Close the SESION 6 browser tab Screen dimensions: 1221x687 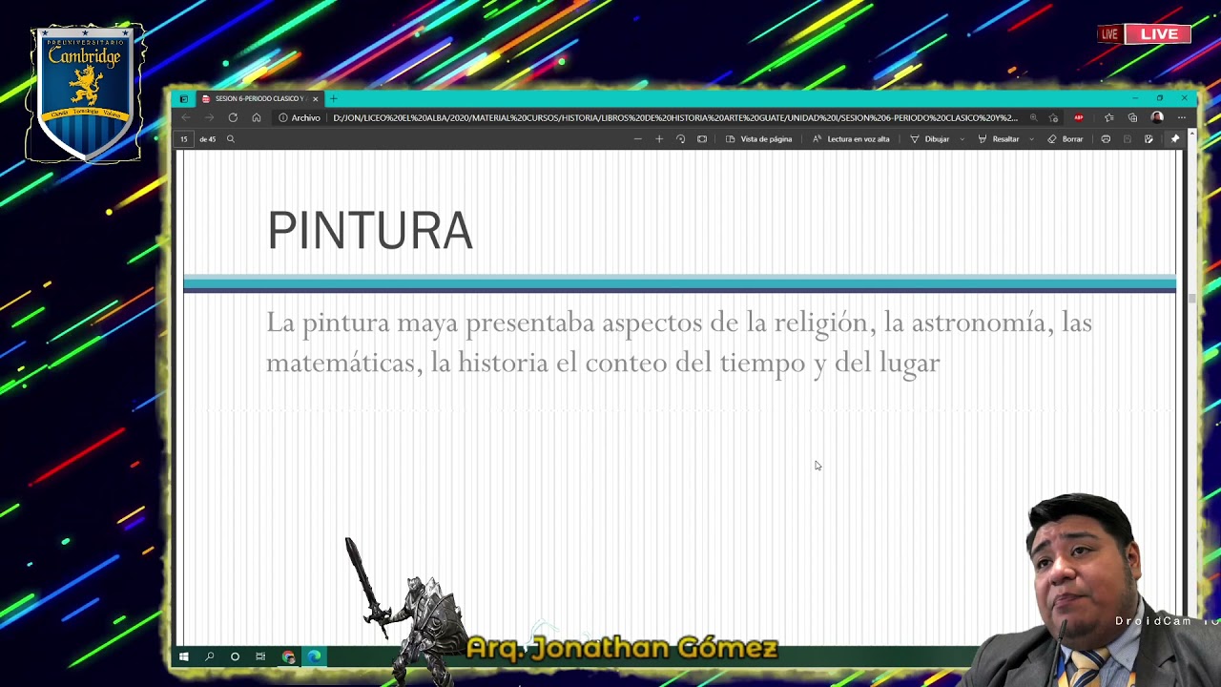[x=315, y=98]
